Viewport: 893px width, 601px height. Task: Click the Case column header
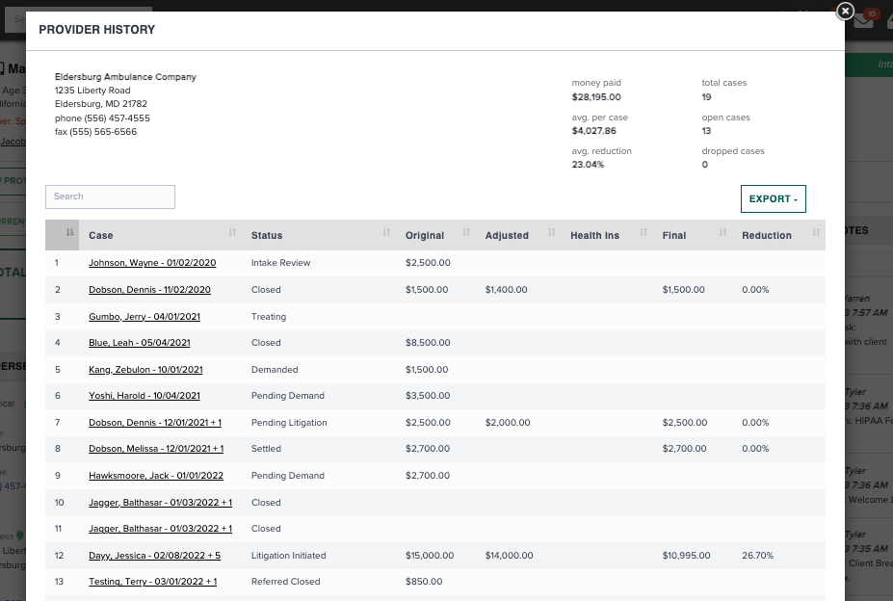161,235
